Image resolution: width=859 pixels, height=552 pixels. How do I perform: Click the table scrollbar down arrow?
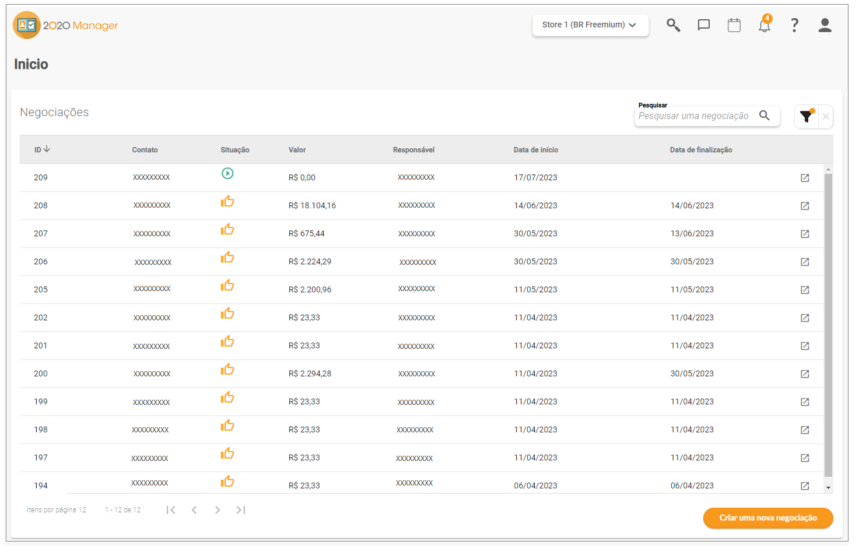(828, 488)
